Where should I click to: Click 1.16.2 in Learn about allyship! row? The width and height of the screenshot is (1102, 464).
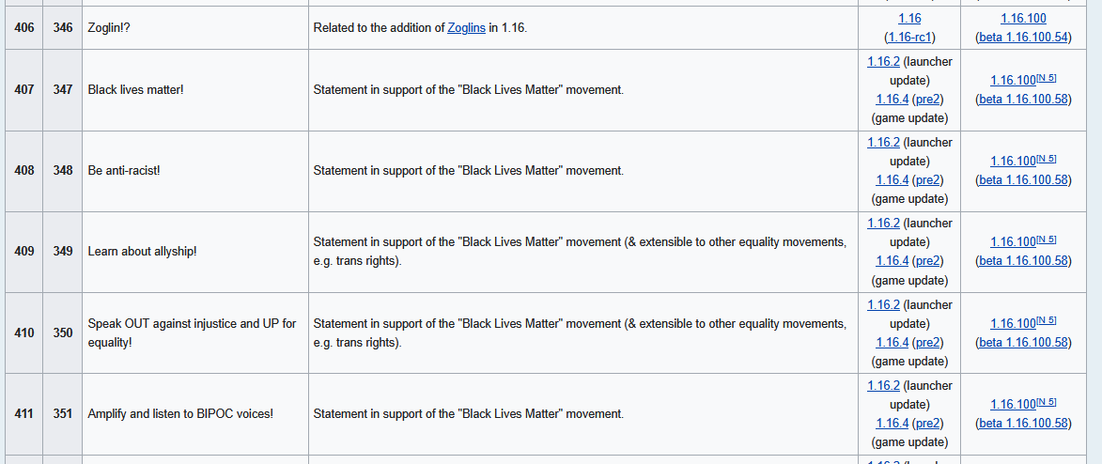(883, 224)
